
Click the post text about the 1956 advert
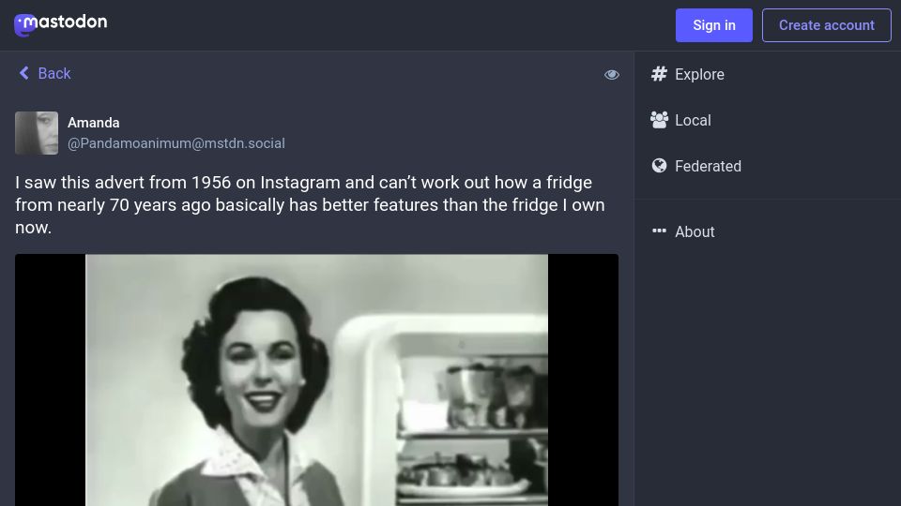point(311,205)
